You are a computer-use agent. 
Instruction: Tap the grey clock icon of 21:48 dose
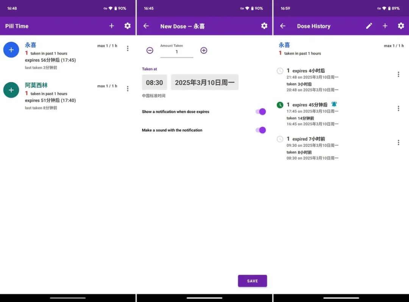(x=280, y=71)
